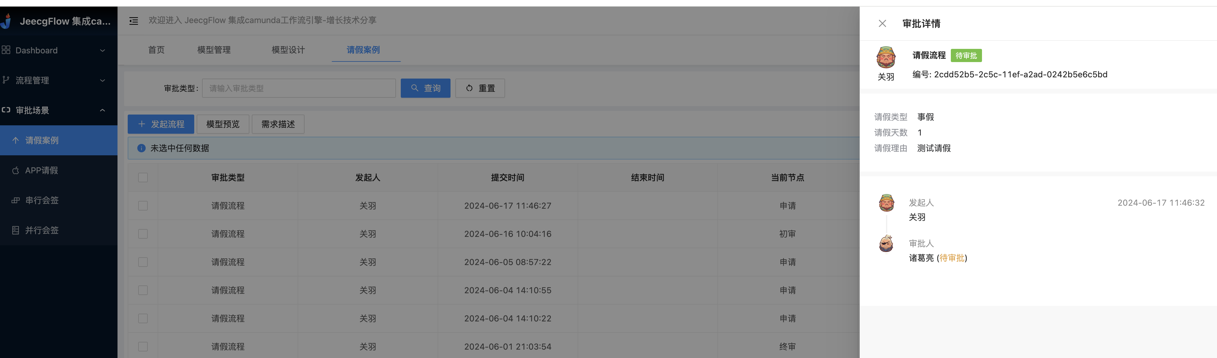Click the 查询 search button
The width and height of the screenshot is (1217, 358).
(425, 88)
